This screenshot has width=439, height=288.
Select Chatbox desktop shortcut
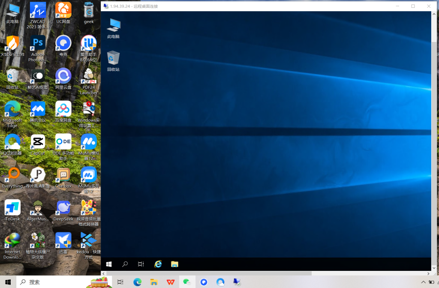click(x=63, y=178)
